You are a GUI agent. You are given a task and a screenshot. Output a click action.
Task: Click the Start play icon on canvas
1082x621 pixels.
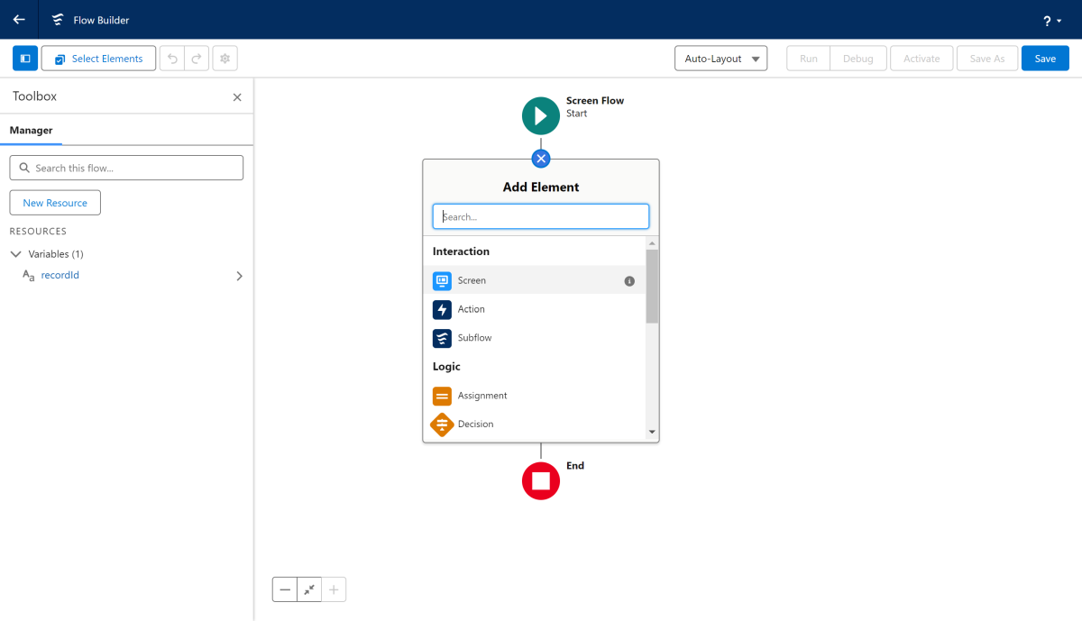[541, 115]
